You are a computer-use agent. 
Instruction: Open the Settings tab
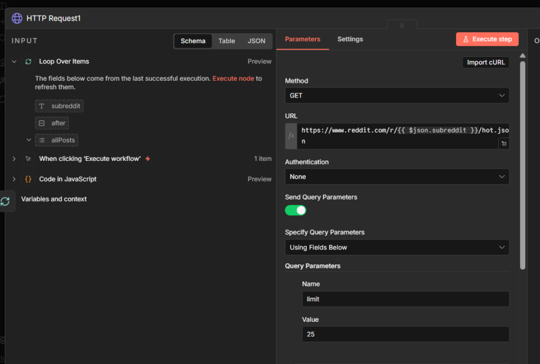(351, 39)
